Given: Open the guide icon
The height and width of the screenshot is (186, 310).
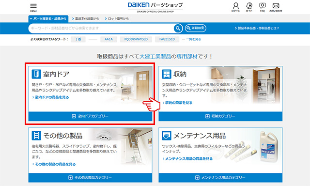Looking at the screenshot, I should [249, 7].
